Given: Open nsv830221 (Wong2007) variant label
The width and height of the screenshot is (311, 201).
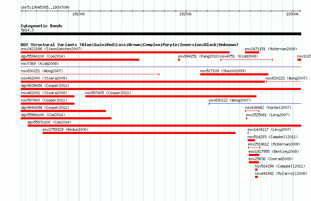Looking at the screenshot, I should tap(42, 71).
